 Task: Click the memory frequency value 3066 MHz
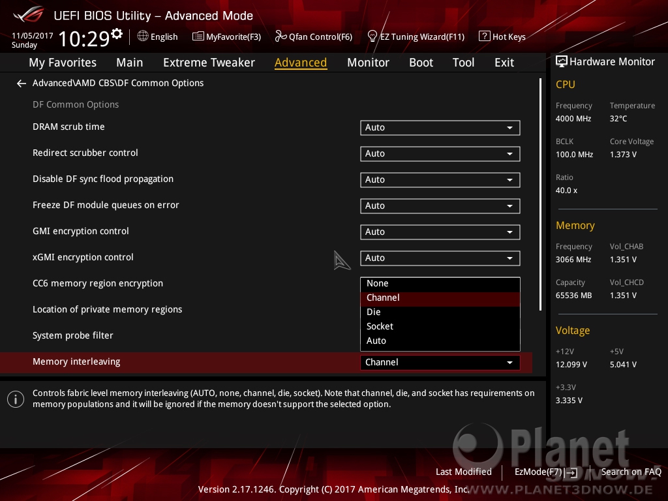pos(573,260)
